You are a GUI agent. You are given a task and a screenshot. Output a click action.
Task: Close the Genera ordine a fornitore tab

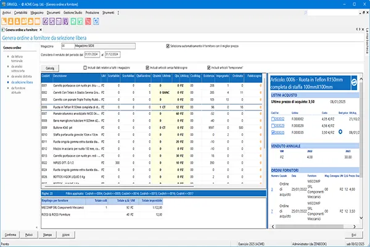click(41, 30)
